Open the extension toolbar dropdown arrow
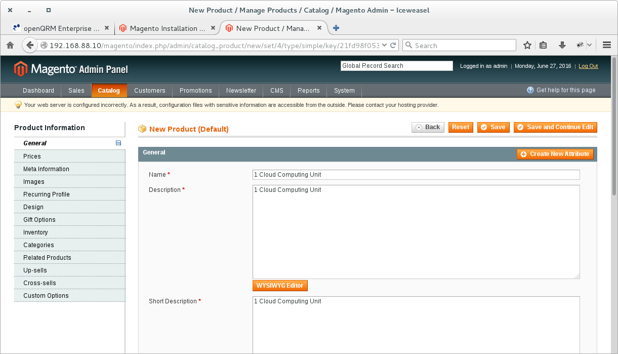The height and width of the screenshot is (354, 618). click(590, 46)
